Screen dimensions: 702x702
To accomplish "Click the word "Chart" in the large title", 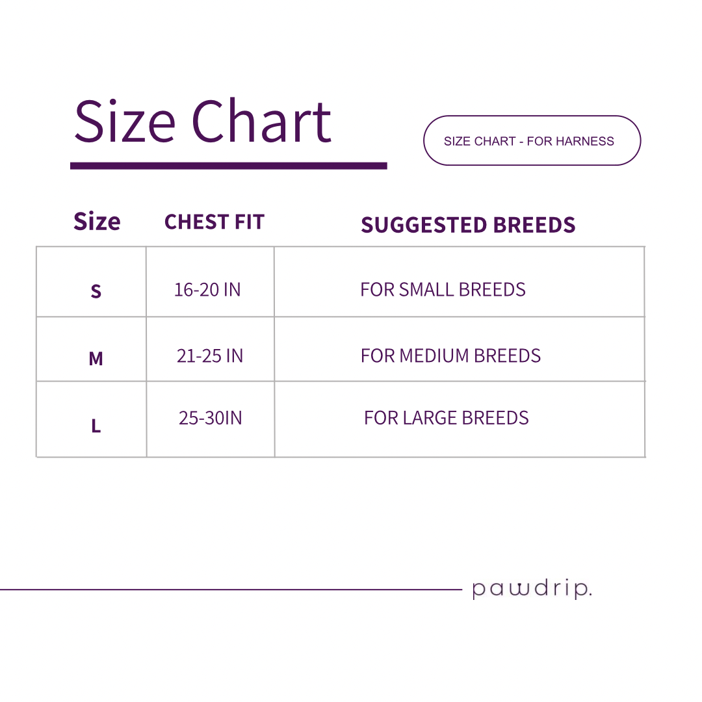I will [x=261, y=122].
